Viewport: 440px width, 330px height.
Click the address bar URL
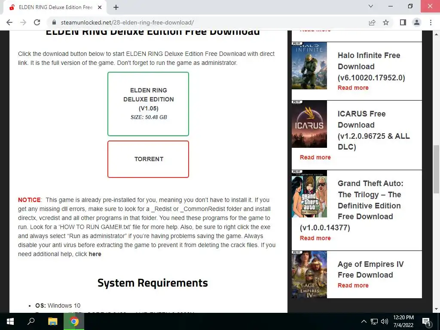[127, 22]
